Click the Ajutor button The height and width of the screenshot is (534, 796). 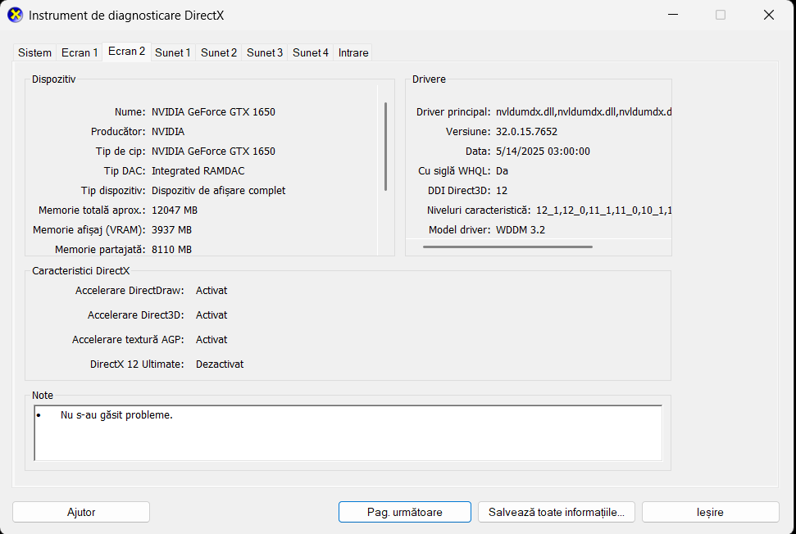(x=81, y=512)
